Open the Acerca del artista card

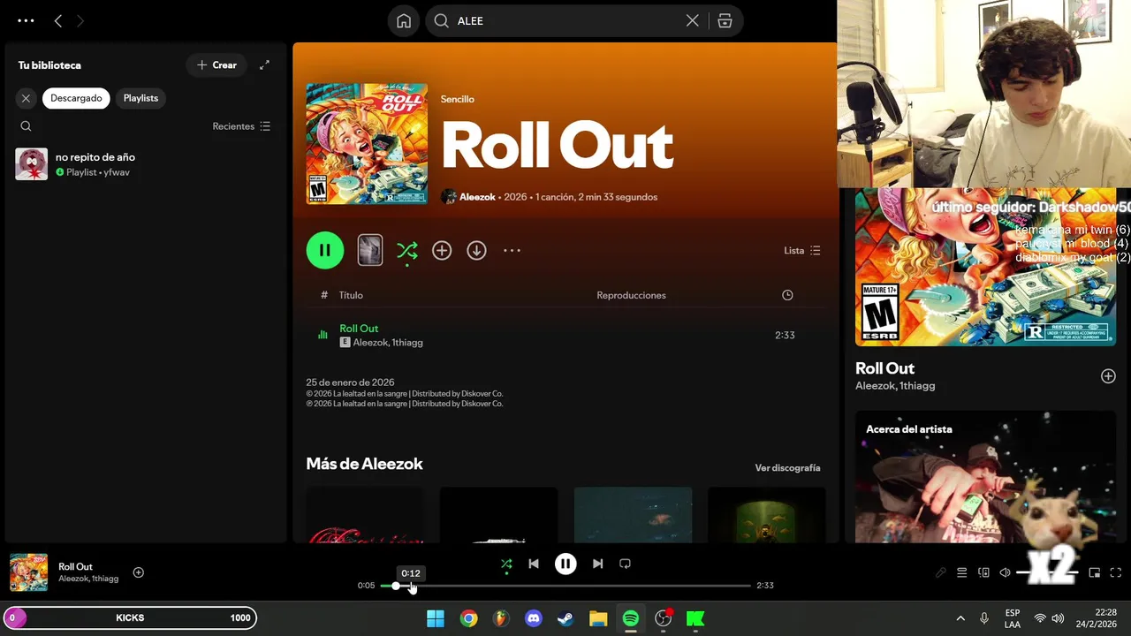coord(985,477)
